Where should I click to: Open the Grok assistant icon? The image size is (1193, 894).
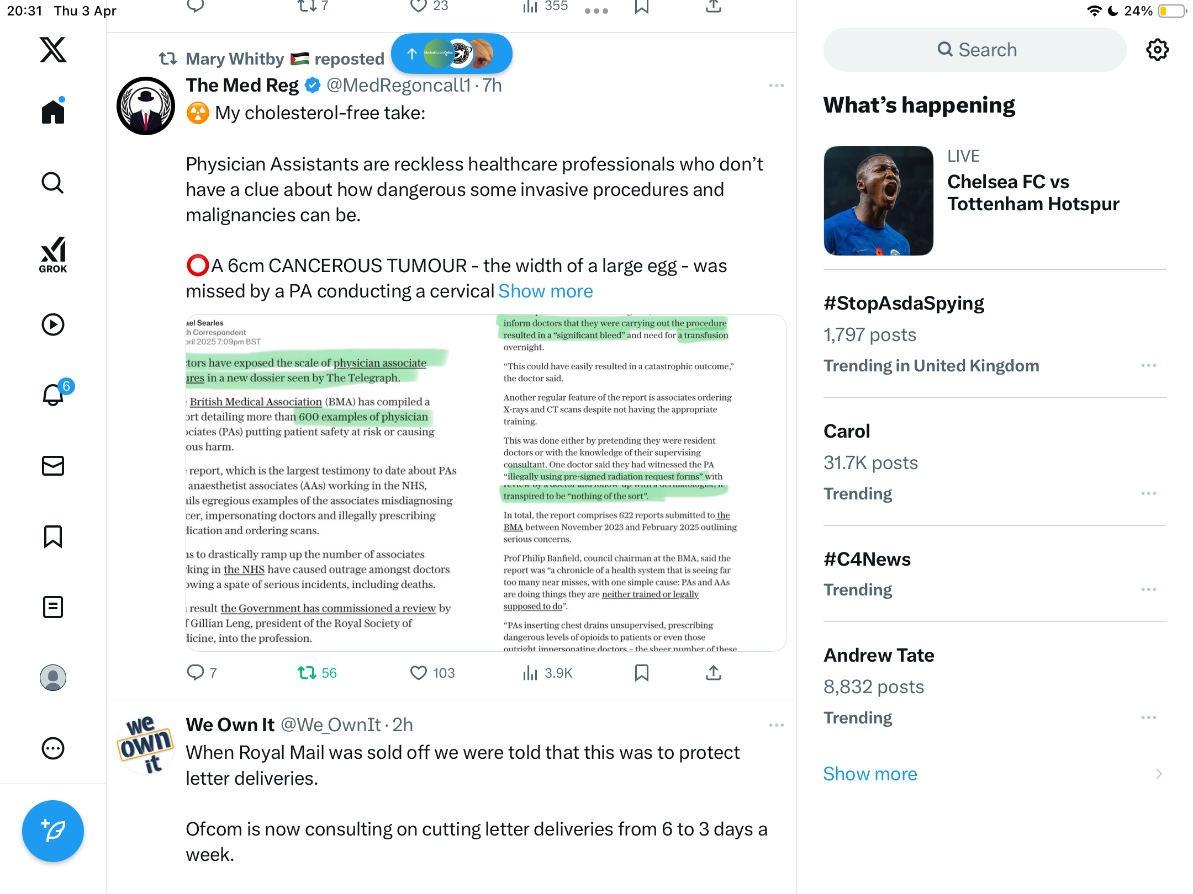pos(53,254)
